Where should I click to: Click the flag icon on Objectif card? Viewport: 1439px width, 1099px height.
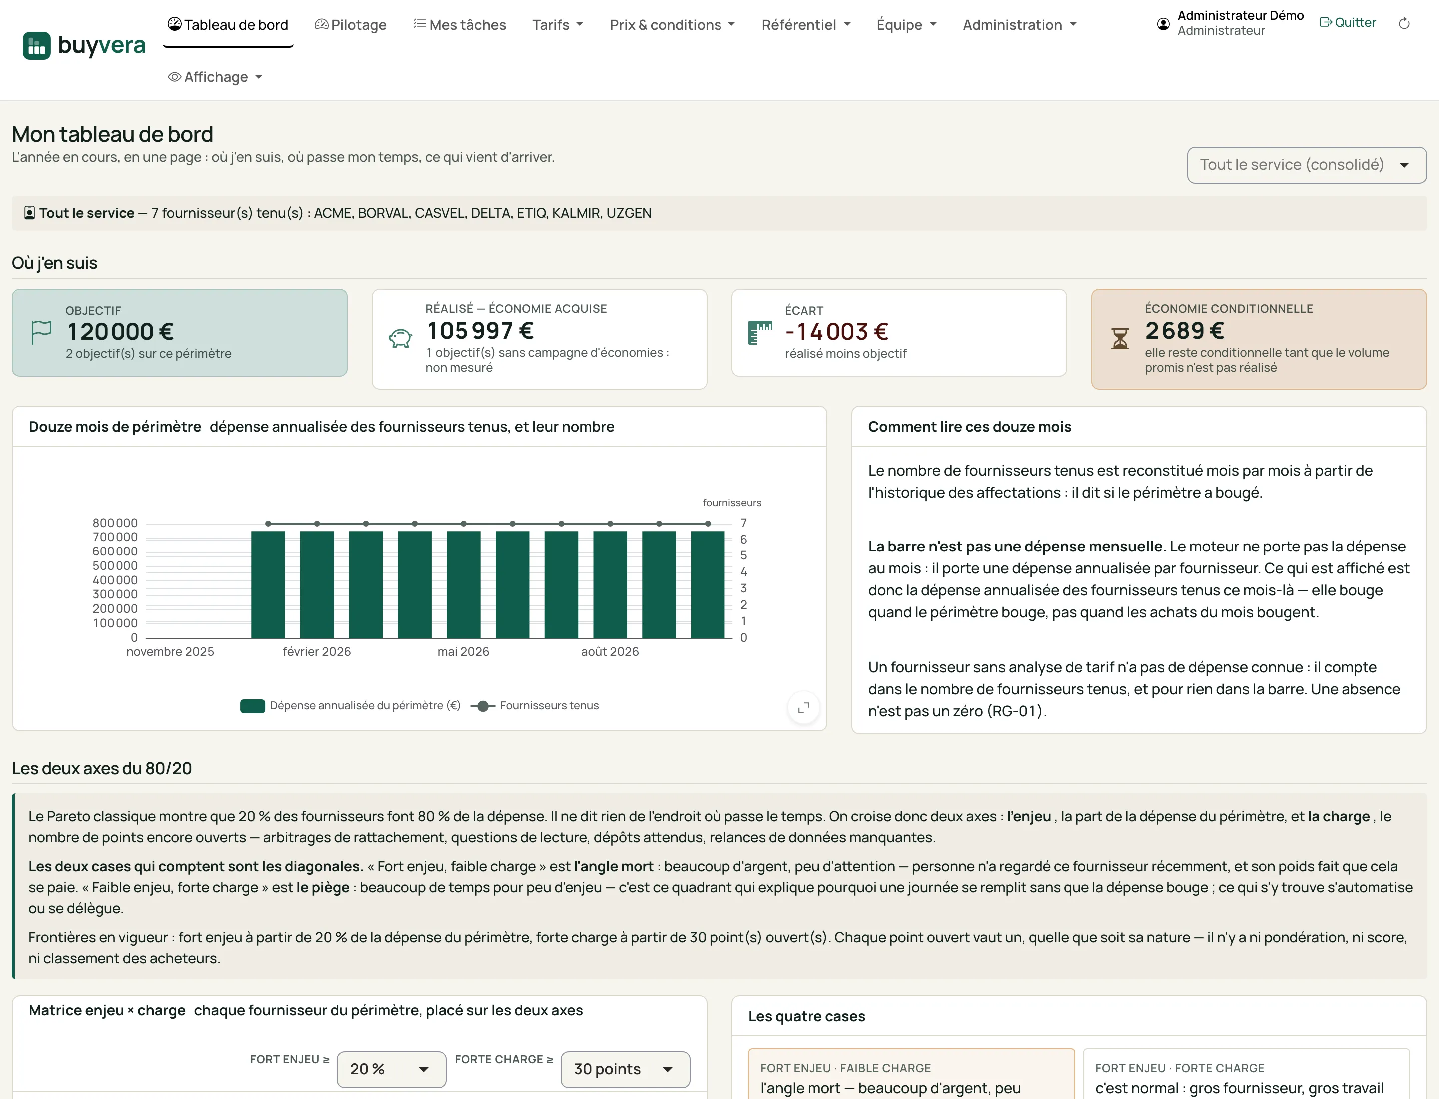(x=41, y=332)
